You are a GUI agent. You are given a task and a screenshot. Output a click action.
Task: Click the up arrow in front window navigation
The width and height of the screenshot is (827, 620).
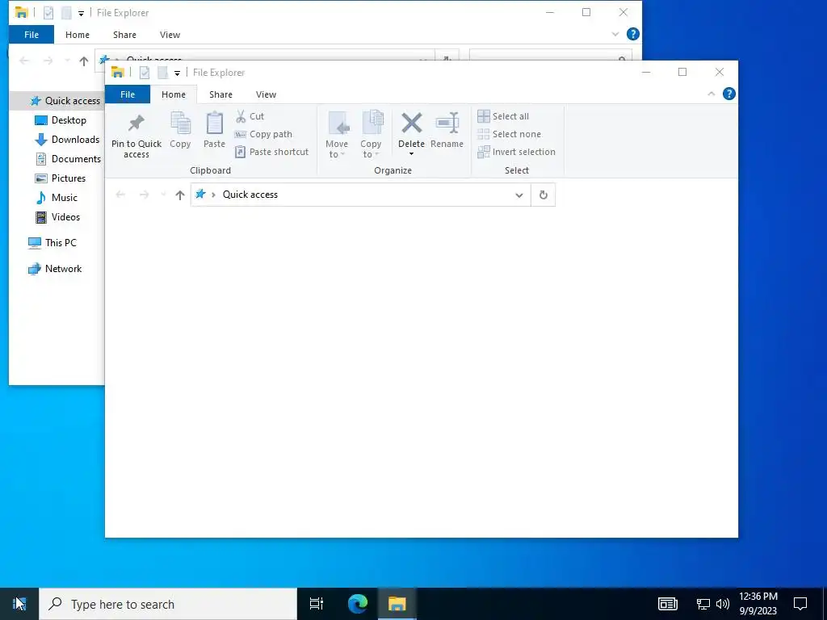pos(180,195)
